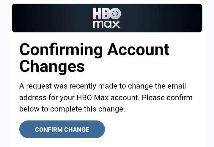Select the word CHANGE on the blue button
This screenshot has height=147, width=214.
(77, 130)
